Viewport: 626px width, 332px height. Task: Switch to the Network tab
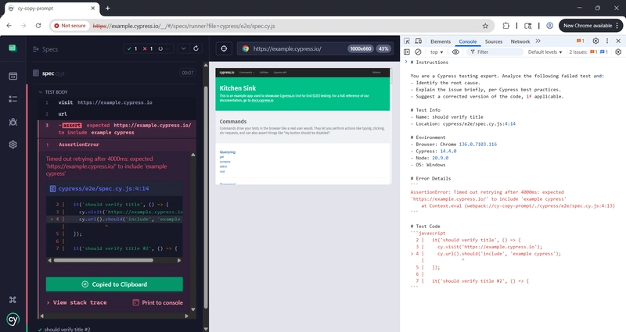click(520, 41)
